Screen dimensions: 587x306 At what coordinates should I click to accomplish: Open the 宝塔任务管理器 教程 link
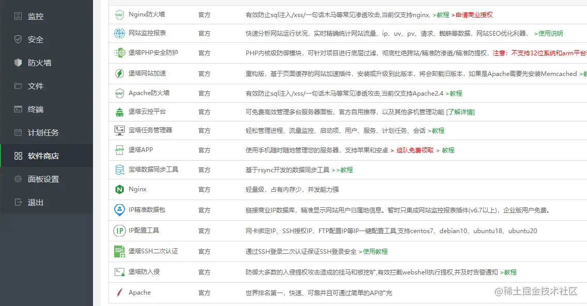click(436, 131)
